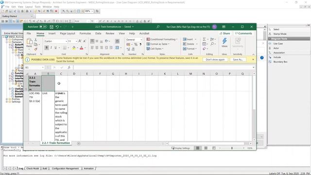This screenshot has height=175, width=311.
Task: Select the 2.2.1 Train formation sheet tab
Action: (x=56, y=143)
